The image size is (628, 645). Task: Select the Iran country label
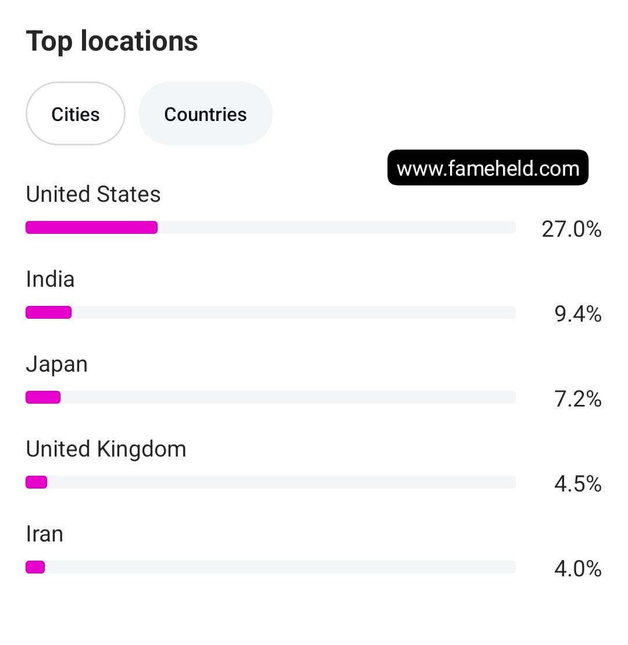pos(45,534)
